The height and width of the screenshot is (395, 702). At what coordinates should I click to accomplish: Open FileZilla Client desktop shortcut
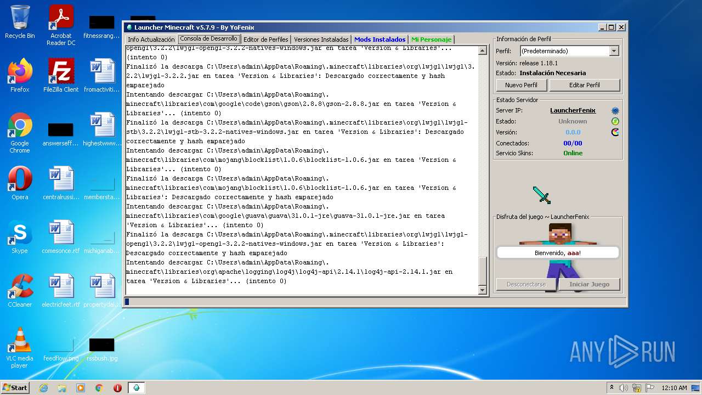[61, 76]
